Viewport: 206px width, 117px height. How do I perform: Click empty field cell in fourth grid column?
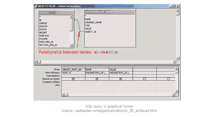tap(145, 69)
